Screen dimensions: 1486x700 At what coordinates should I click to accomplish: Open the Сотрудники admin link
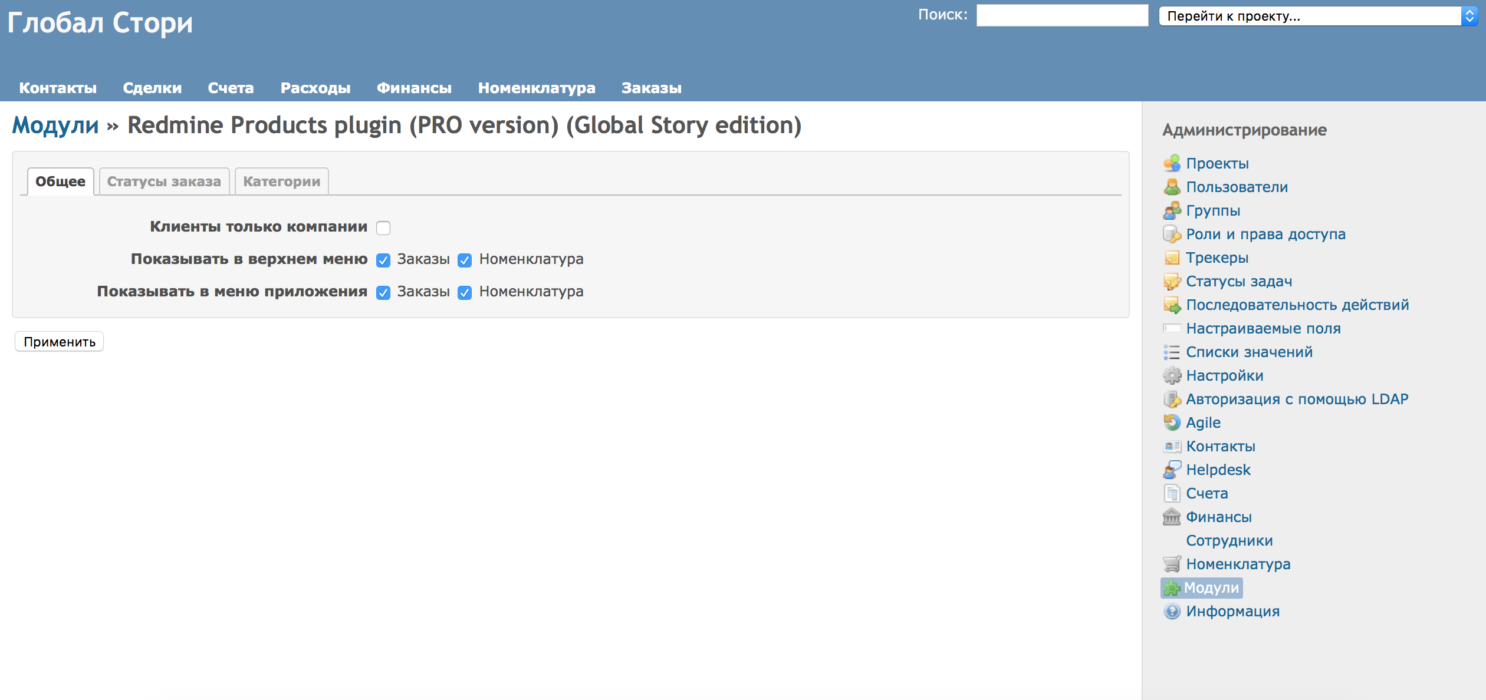pos(1229,540)
